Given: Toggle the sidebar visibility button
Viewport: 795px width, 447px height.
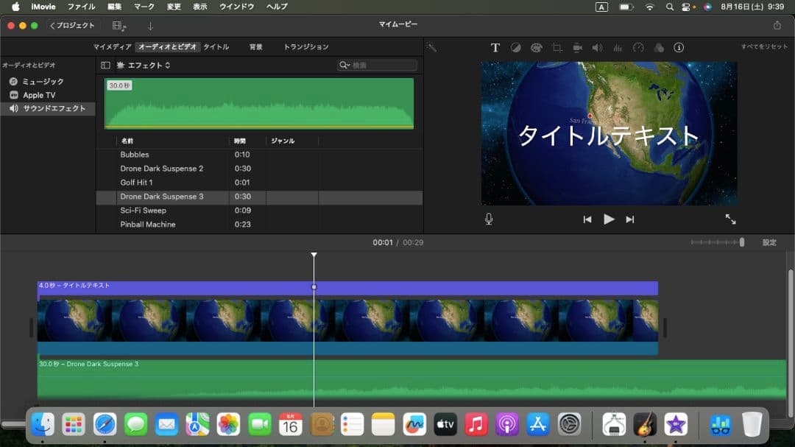Looking at the screenshot, I should [105, 66].
